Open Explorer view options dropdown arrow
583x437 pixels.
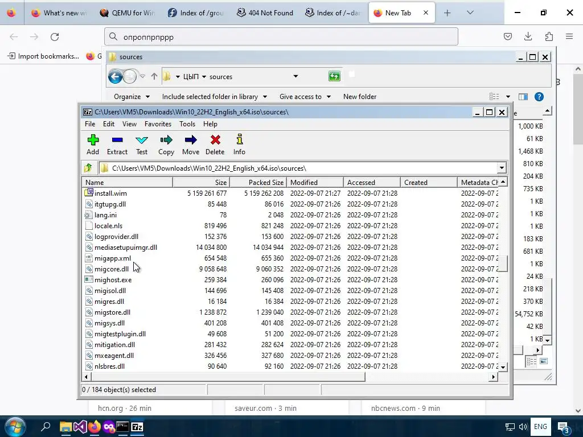(x=508, y=97)
